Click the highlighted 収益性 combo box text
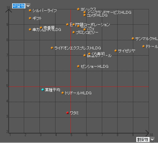This screenshot has height=143, width=158. coord(19,6)
